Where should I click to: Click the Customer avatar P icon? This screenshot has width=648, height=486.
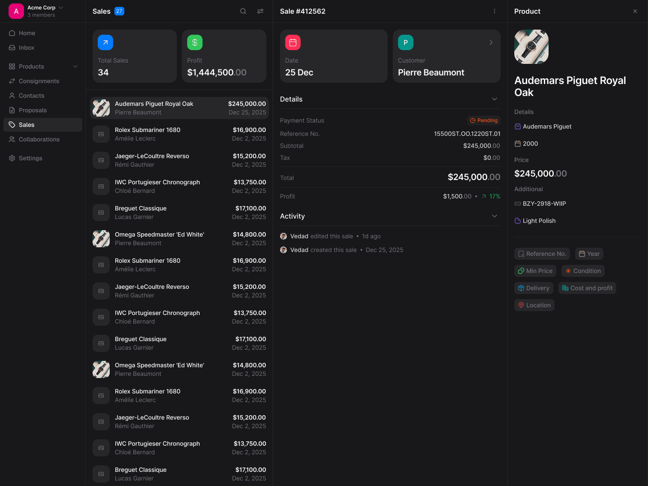[x=405, y=42]
